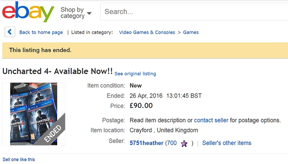
Task: Click the Uncharted 4- Available Now!! title
Action: click(57, 71)
